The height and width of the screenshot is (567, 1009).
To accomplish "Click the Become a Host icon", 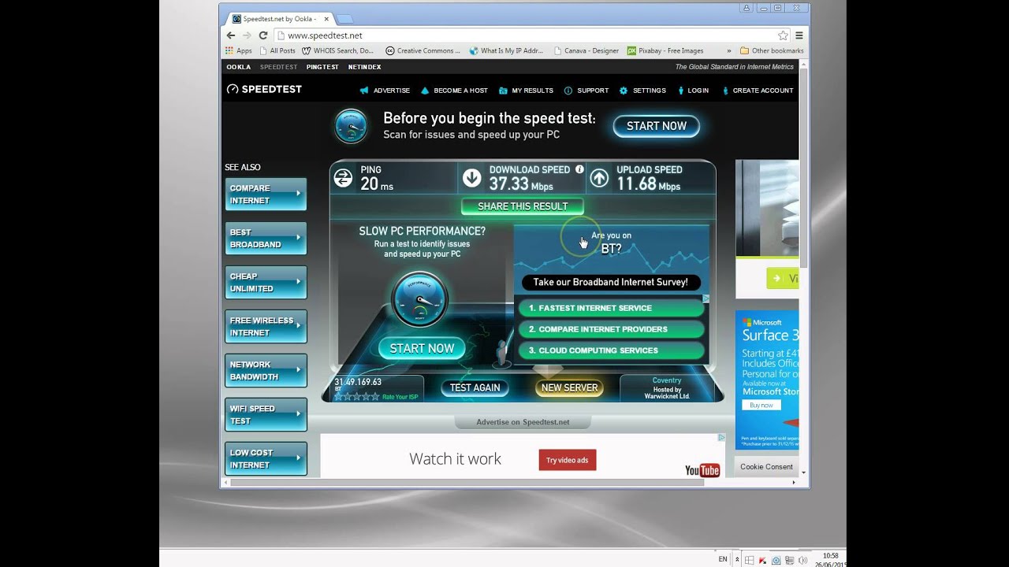I will (425, 91).
